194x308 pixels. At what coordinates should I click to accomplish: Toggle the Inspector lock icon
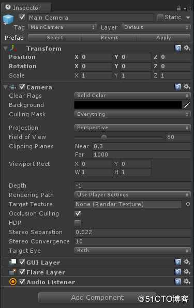pos(178,8)
